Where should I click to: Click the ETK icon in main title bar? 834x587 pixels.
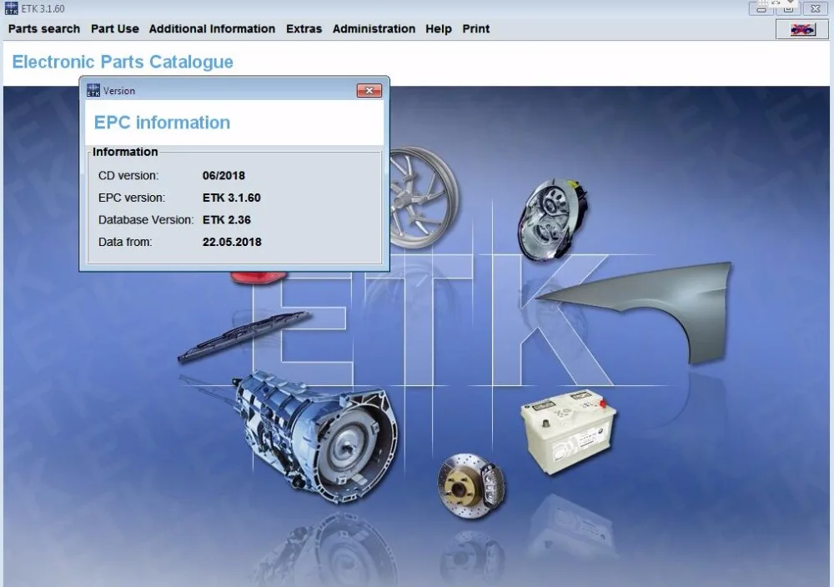(x=11, y=8)
